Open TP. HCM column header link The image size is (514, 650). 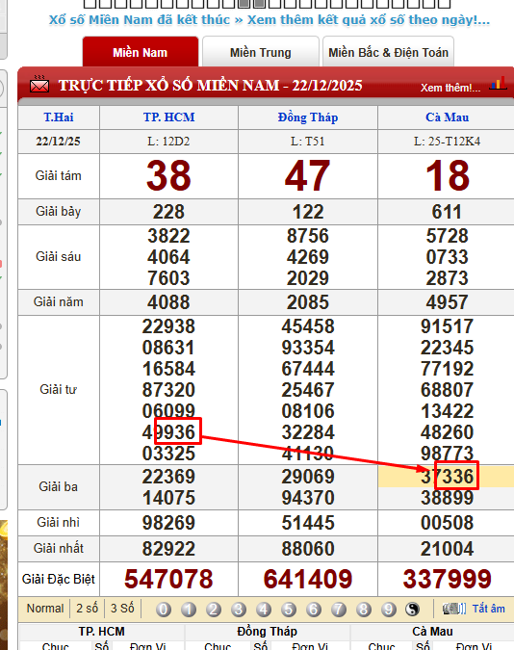[169, 117]
